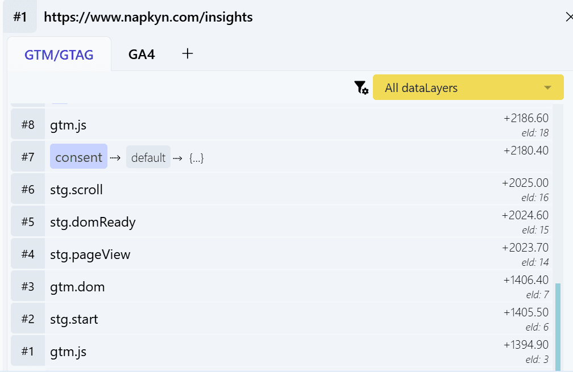Click the consent badge on event #7

pos(78,156)
